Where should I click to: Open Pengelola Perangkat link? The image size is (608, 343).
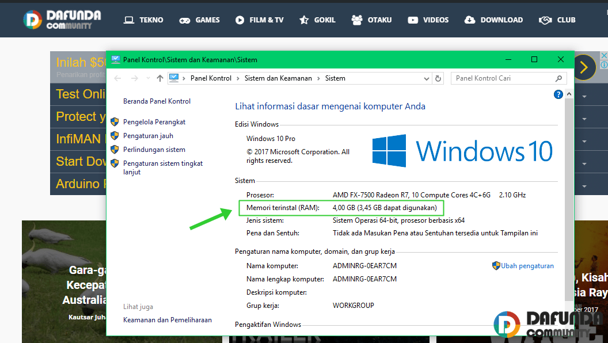pos(154,122)
